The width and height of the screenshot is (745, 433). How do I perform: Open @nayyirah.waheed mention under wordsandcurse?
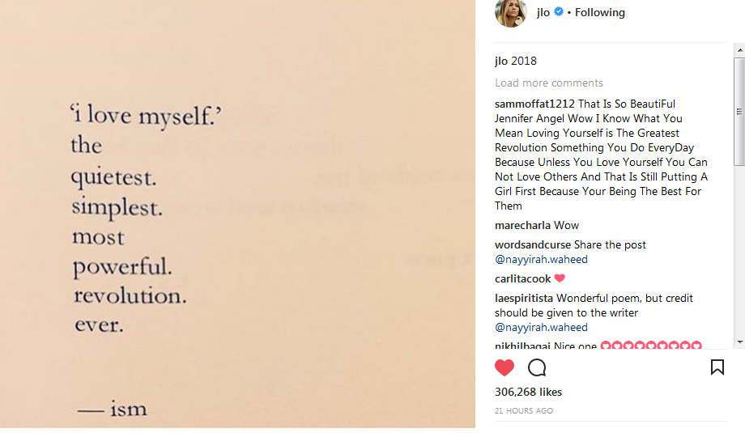click(541, 259)
